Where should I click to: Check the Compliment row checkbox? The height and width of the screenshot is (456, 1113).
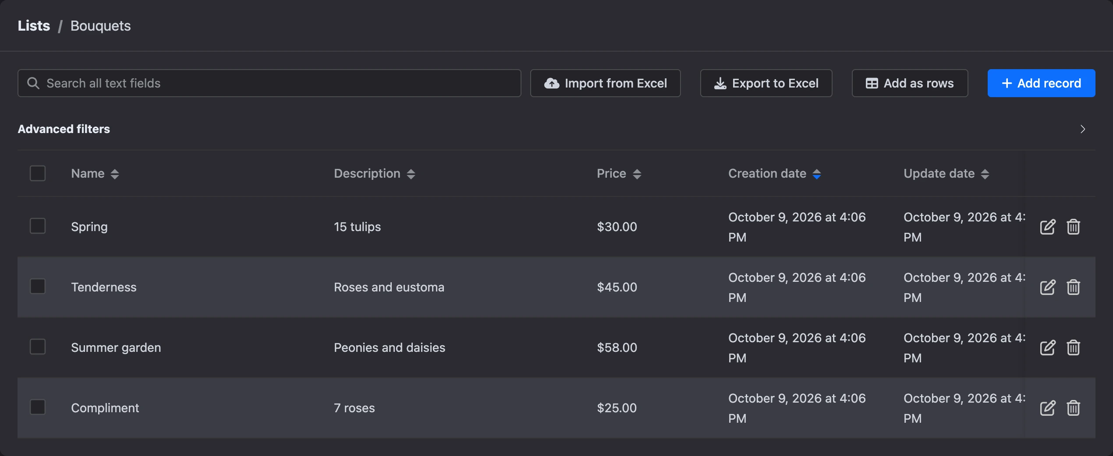pyautogui.click(x=38, y=407)
